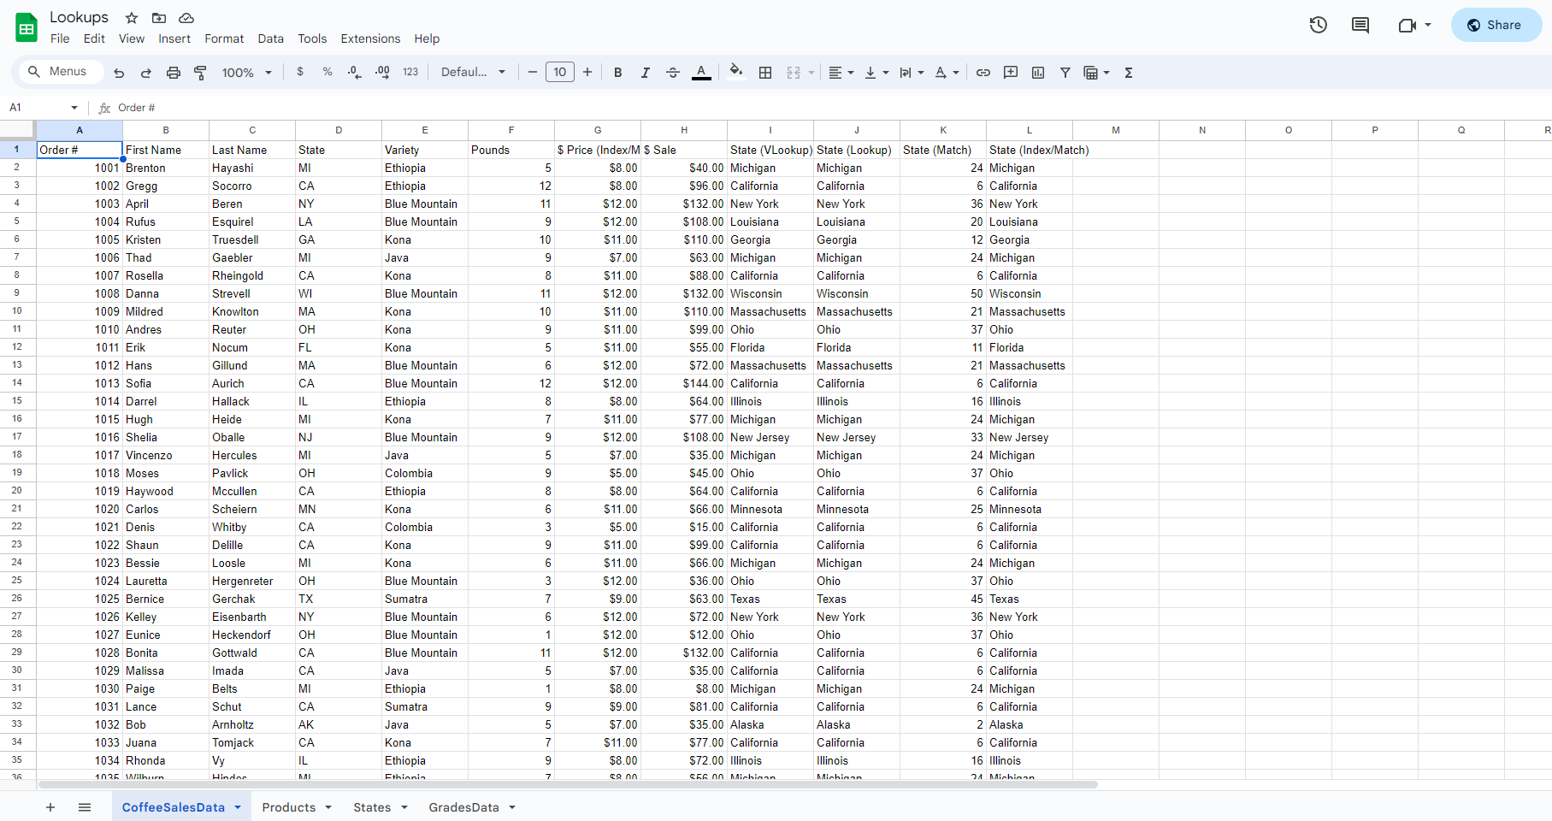This screenshot has height=821, width=1552.
Task: Insert a chart
Action: pyautogui.click(x=1038, y=73)
